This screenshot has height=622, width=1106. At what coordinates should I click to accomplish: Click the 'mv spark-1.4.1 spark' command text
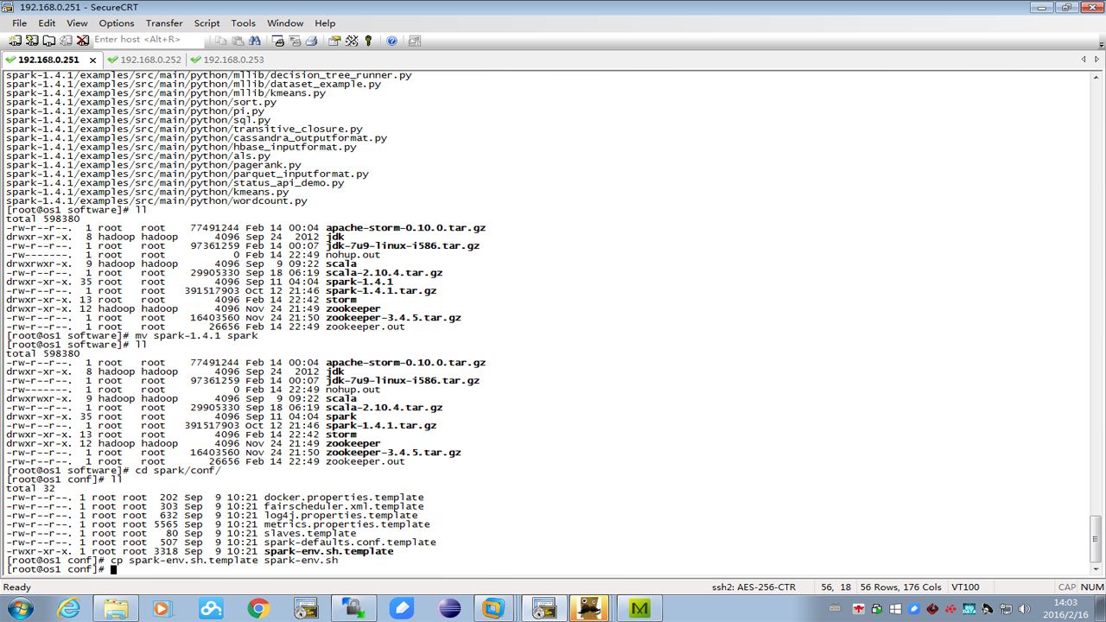pos(196,336)
